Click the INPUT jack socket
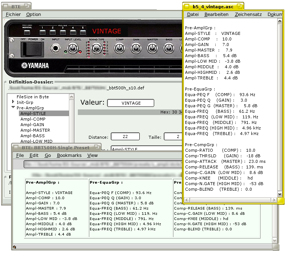The width and height of the screenshot is (285, 253). click(56, 48)
